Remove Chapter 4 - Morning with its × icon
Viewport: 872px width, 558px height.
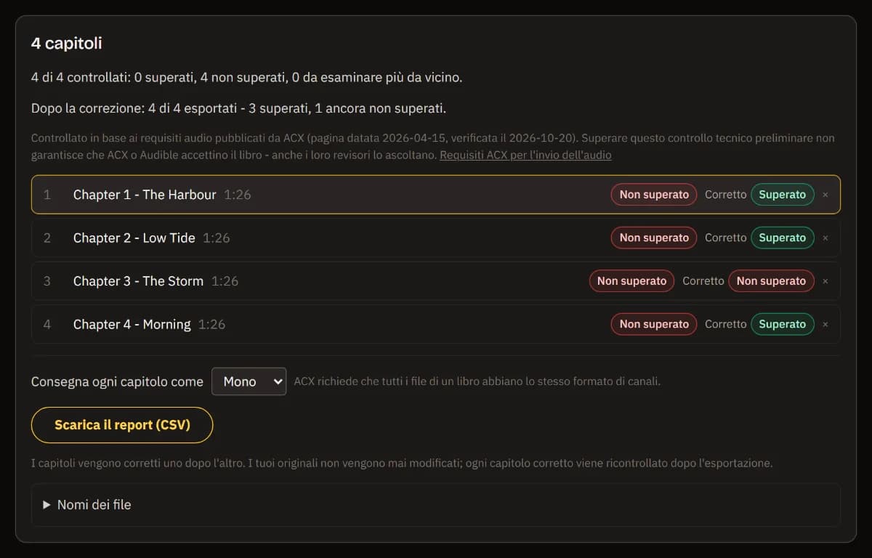pos(825,324)
